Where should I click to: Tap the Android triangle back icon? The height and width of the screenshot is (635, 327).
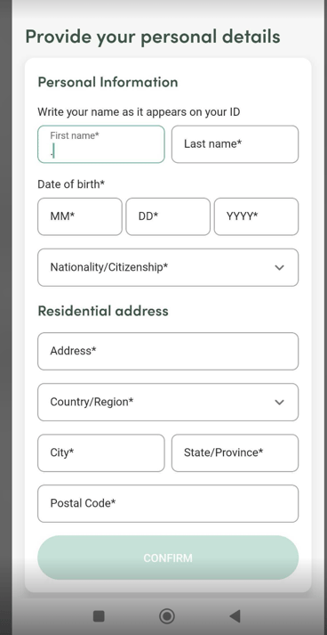click(x=235, y=616)
